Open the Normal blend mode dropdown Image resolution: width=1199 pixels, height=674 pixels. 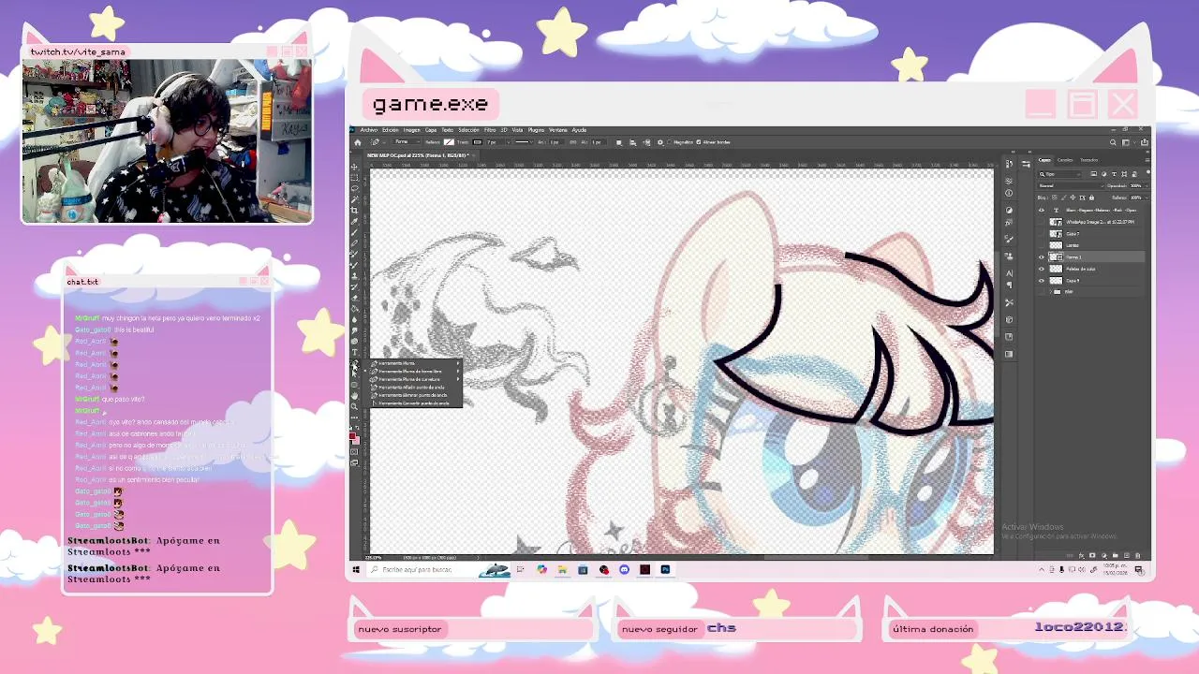point(1071,185)
